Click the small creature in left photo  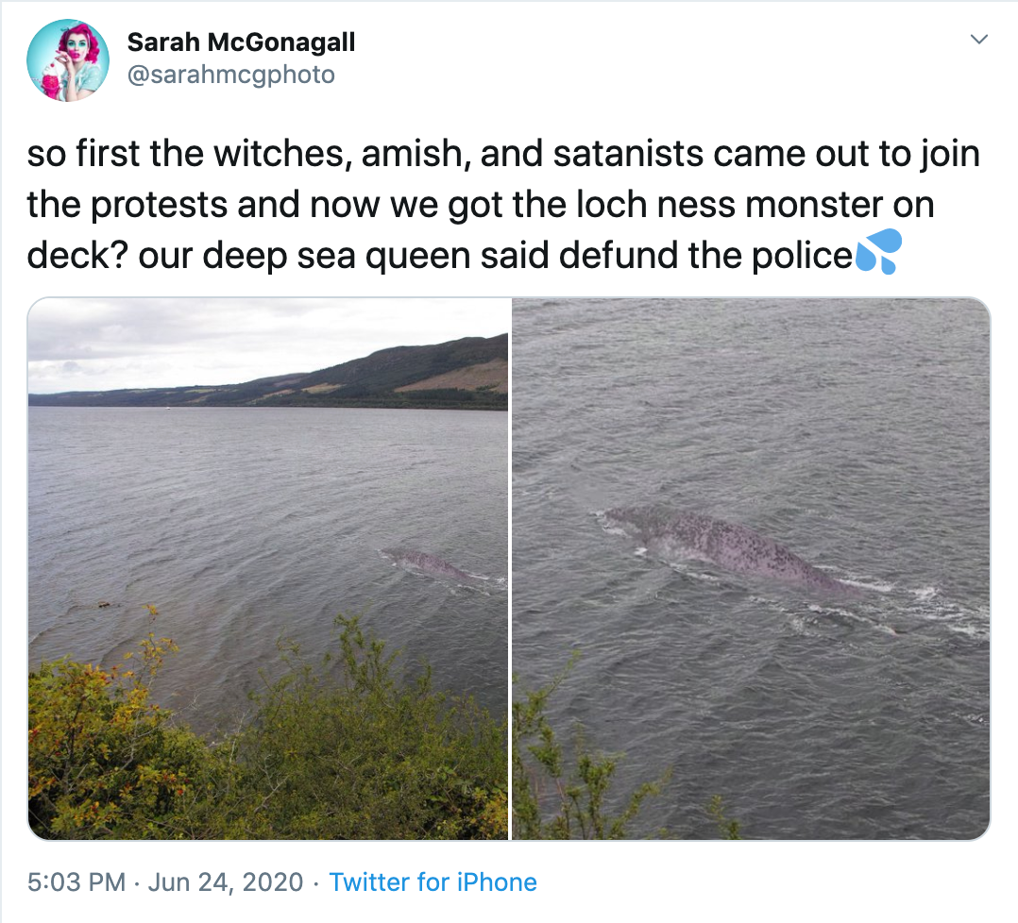coord(429,562)
